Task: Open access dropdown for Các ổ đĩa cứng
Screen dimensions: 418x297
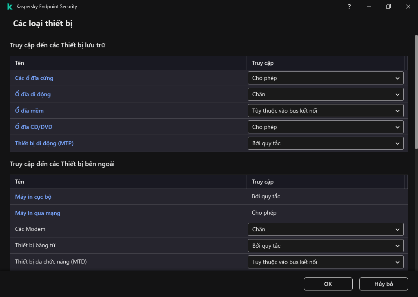Action: [x=325, y=78]
